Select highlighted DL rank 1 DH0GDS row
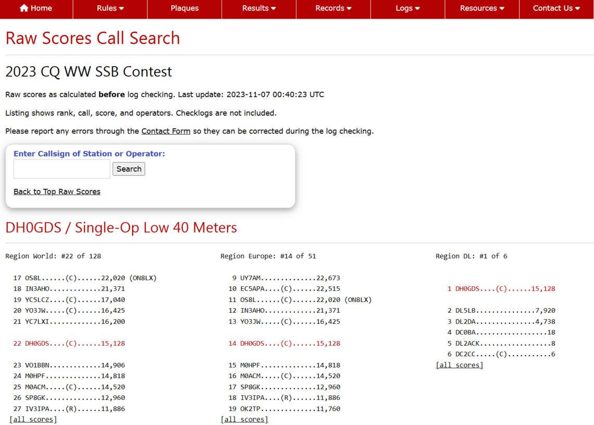This screenshot has width=594, height=425. tap(501, 289)
